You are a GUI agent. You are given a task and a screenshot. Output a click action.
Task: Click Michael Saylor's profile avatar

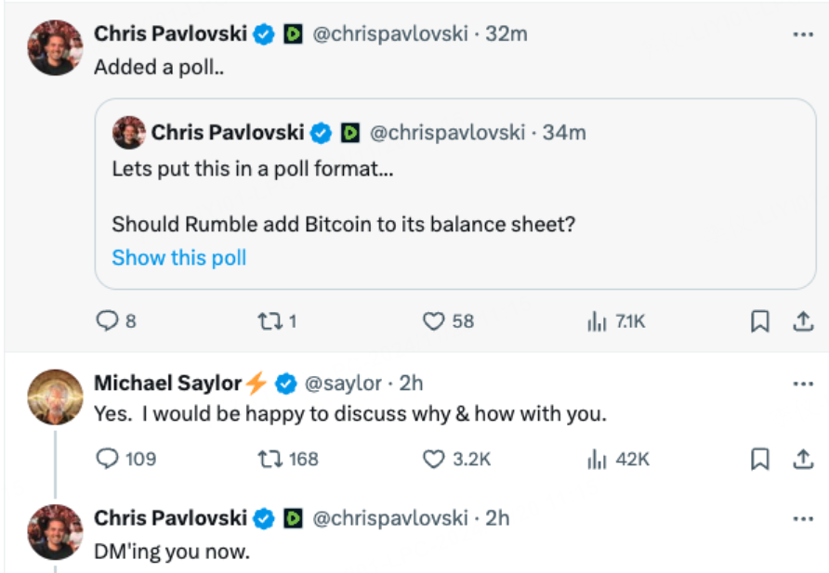tap(56, 397)
